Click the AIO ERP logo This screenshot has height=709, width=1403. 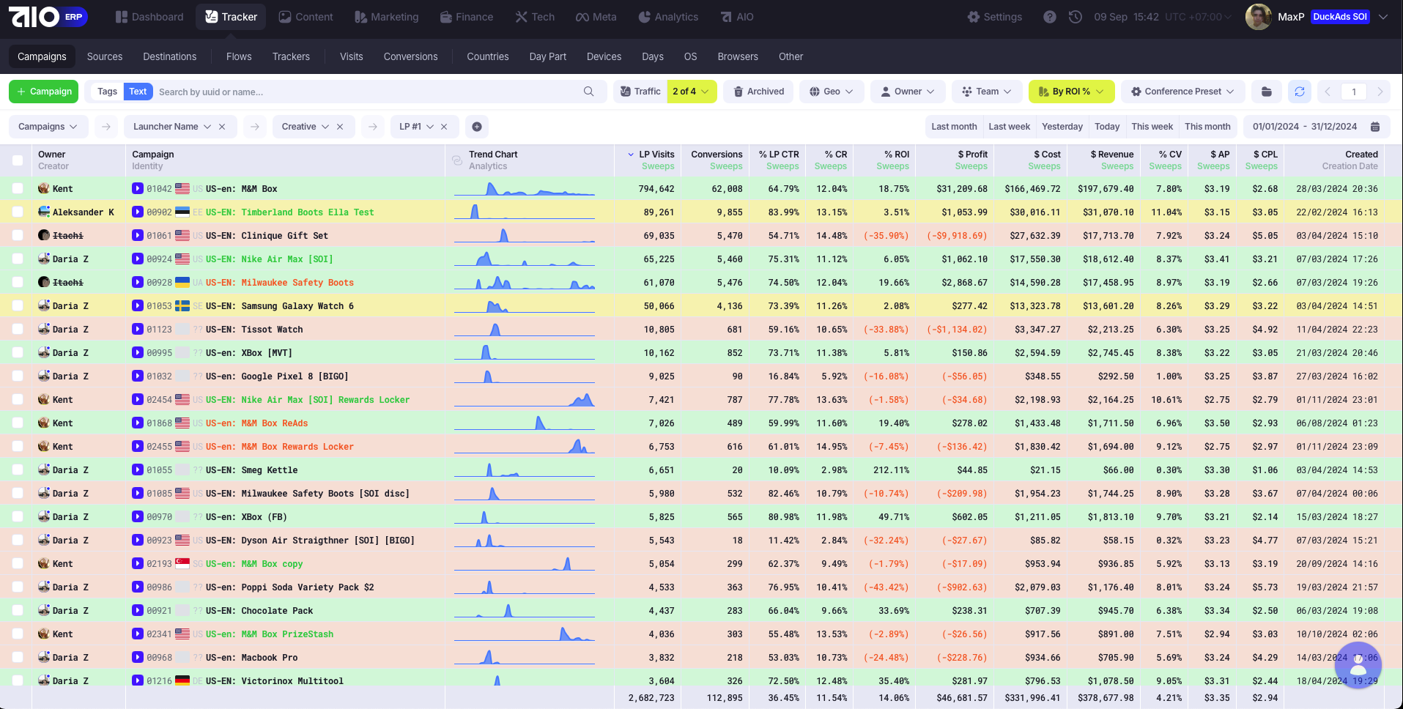coord(48,17)
